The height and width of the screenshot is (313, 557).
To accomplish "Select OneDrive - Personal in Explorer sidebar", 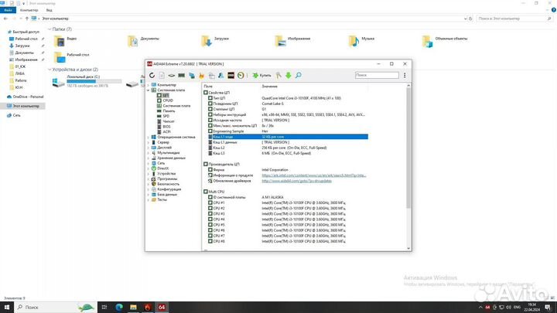I will pos(25,97).
